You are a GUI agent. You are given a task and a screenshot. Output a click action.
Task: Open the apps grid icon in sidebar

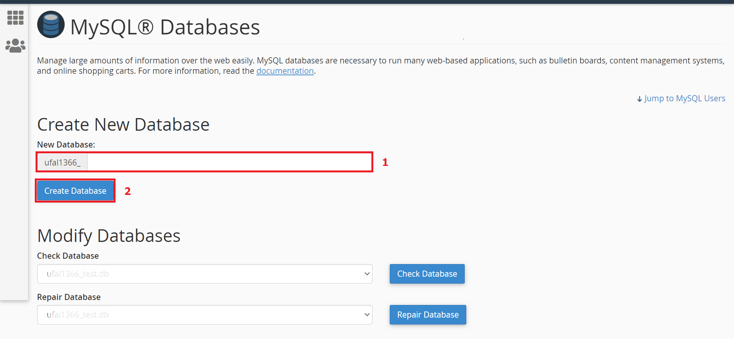click(15, 18)
